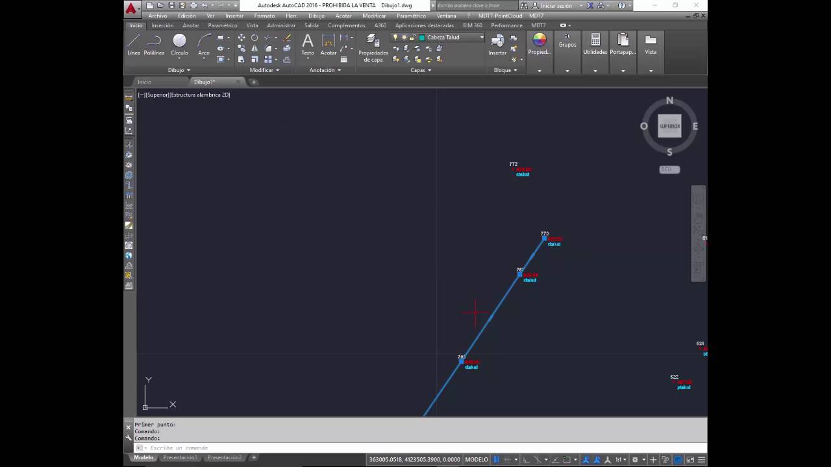Screen dimensions: 831x467
Task: Toggle the layer freeze sun icon
Action: 404,38
